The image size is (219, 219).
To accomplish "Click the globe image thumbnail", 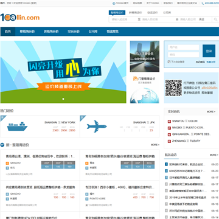I will [145, 96].
